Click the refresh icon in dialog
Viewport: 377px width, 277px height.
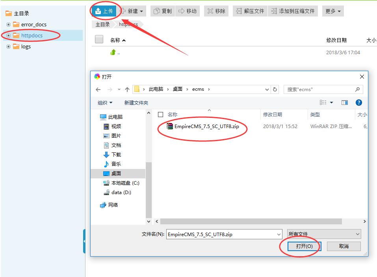tap(275, 90)
